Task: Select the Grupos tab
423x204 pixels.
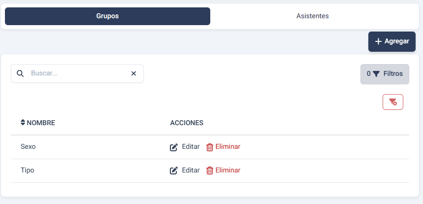Action: tap(107, 16)
